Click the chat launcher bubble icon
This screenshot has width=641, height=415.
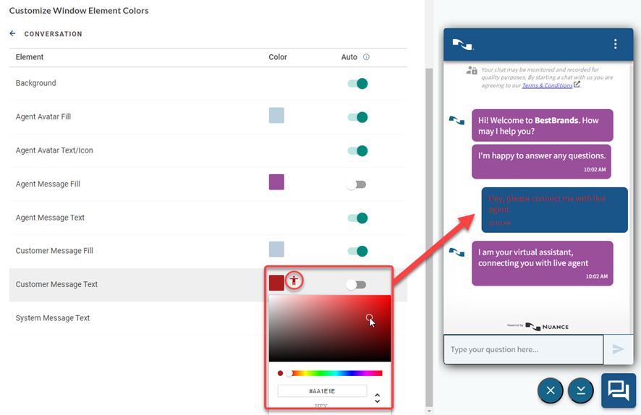(619, 390)
